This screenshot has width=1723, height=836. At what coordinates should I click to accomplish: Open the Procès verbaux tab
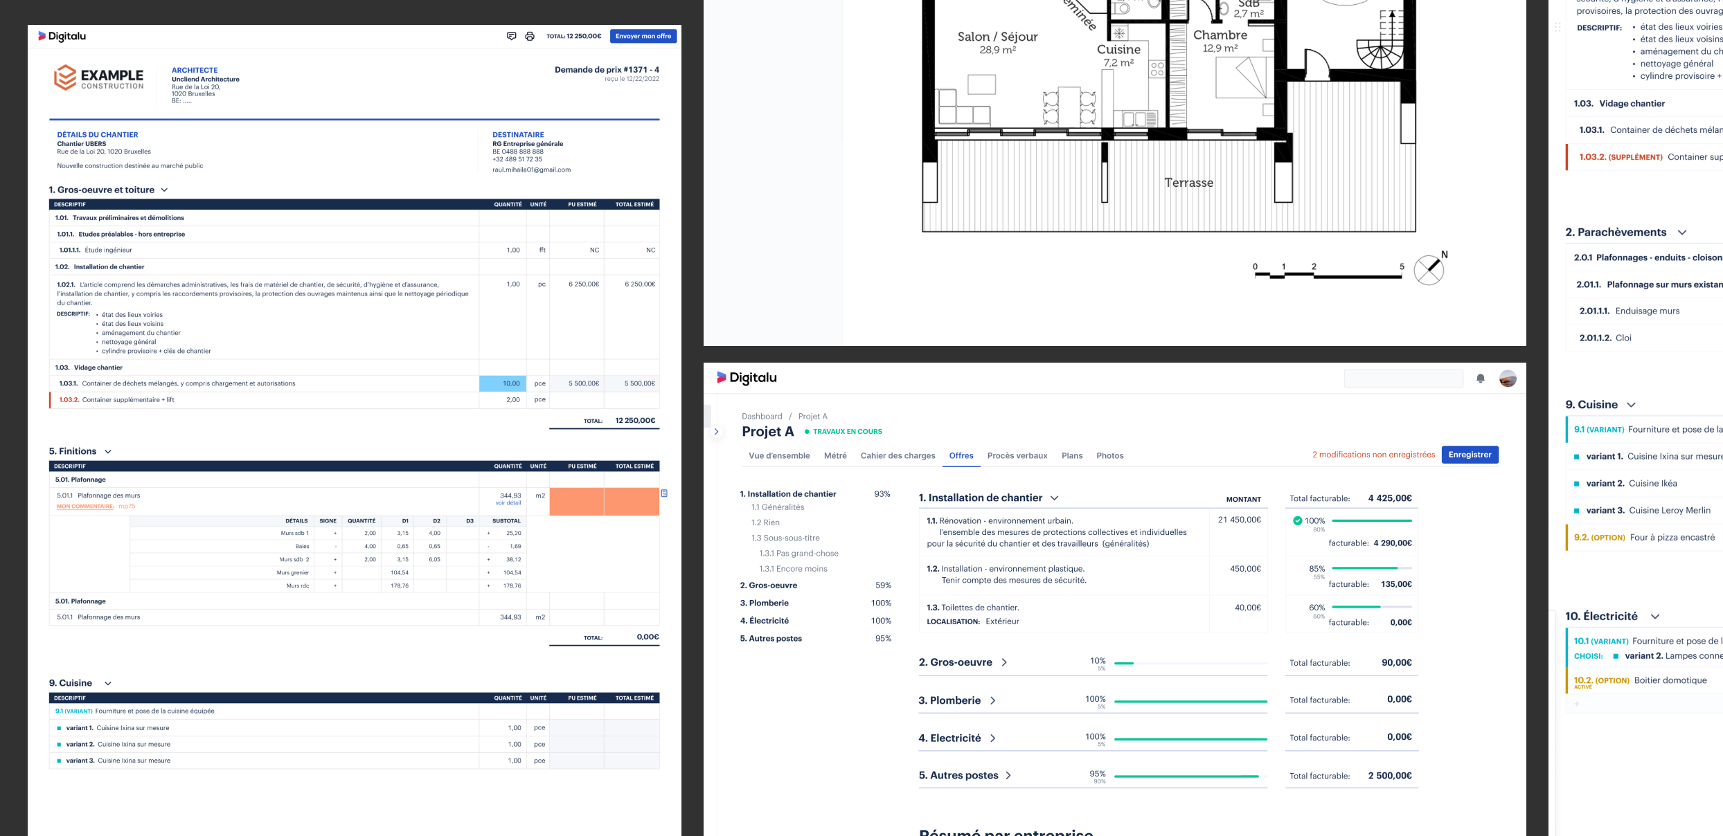click(x=1017, y=455)
